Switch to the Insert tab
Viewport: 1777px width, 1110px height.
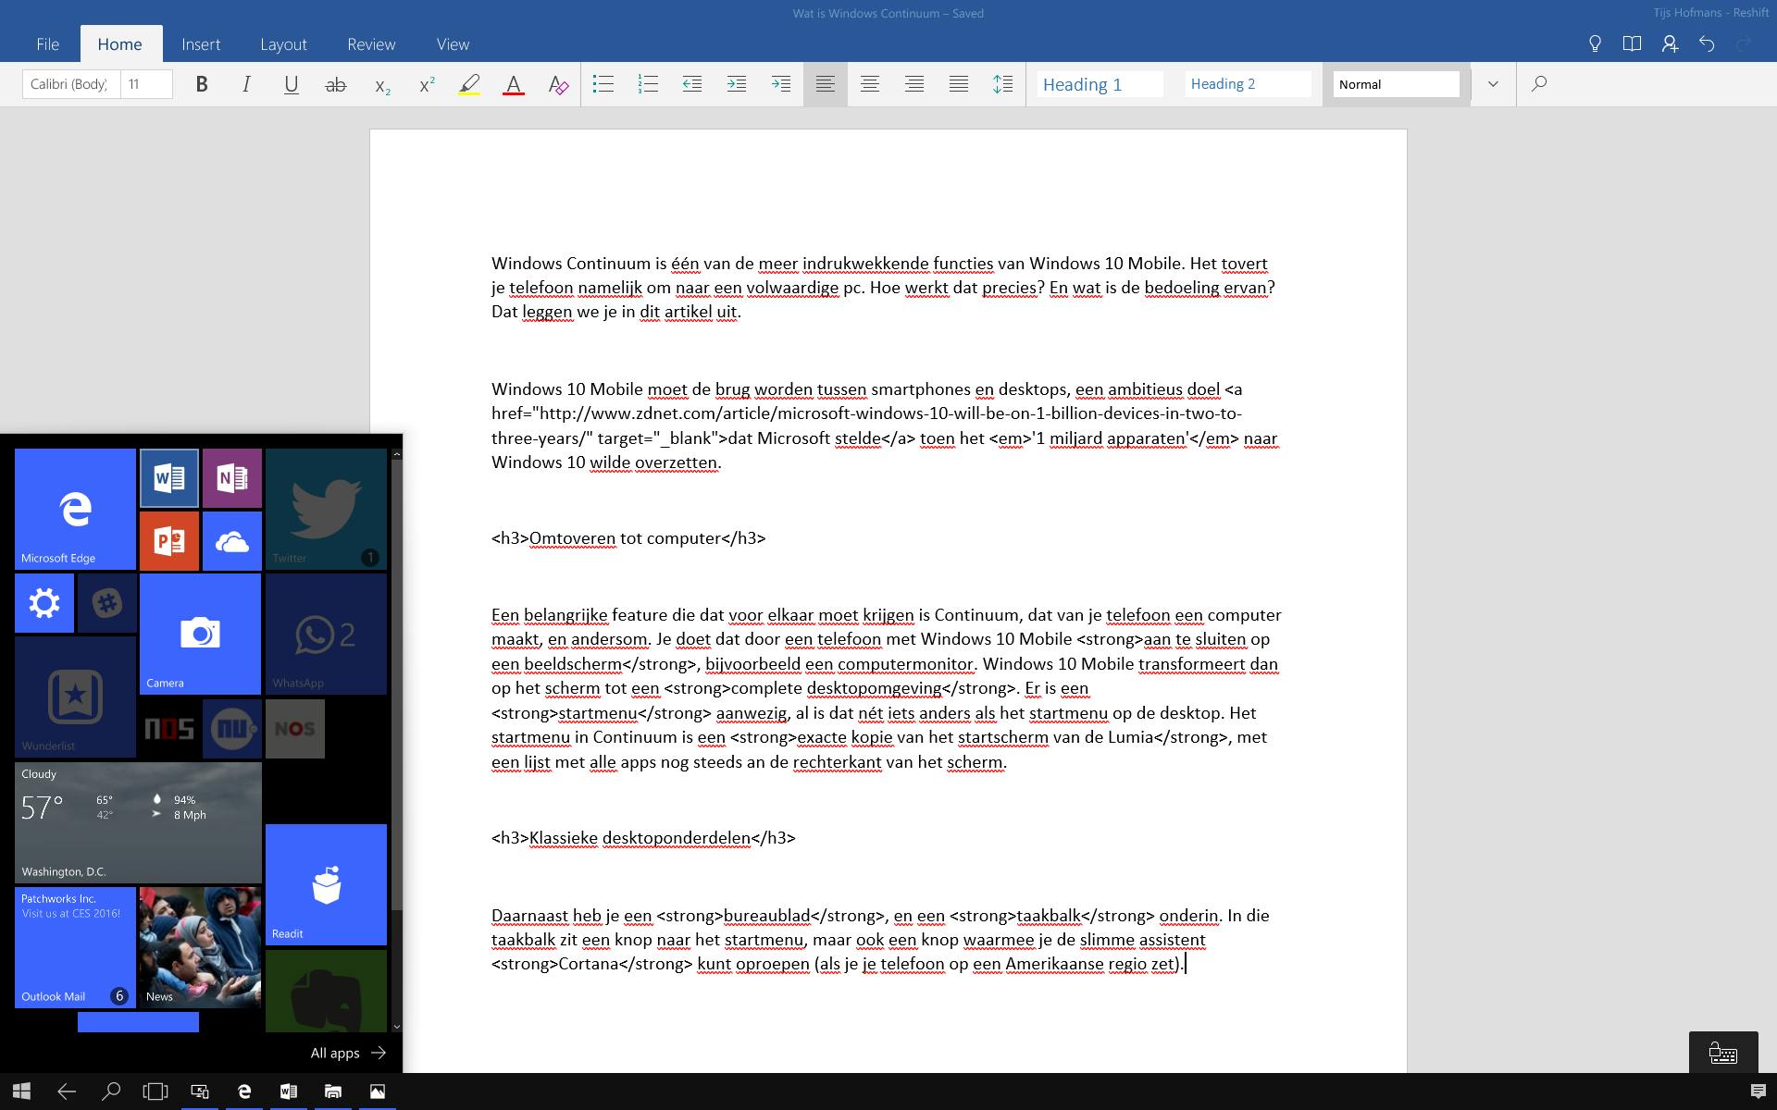tap(201, 43)
